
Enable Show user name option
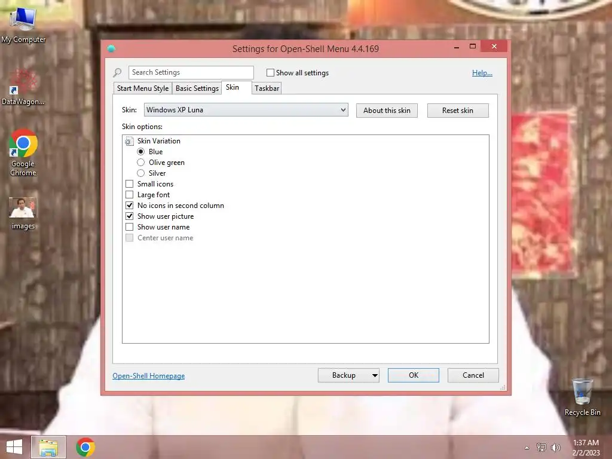(130, 227)
